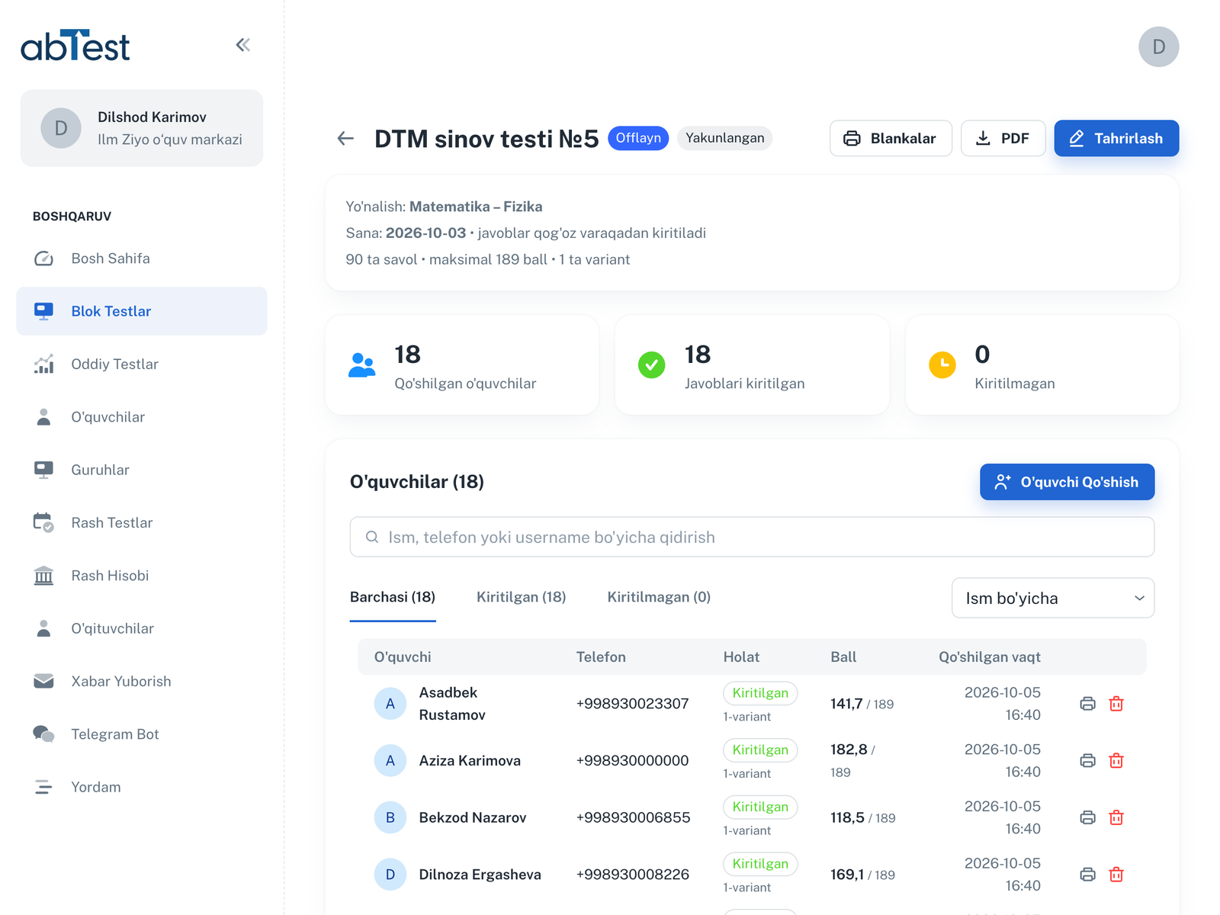The image size is (1220, 915).
Task: Open the Dilshod Karimov profile card
Action: [142, 128]
